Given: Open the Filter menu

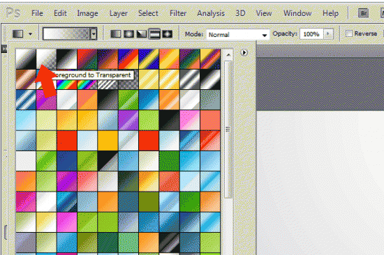Looking at the screenshot, I should [178, 13].
